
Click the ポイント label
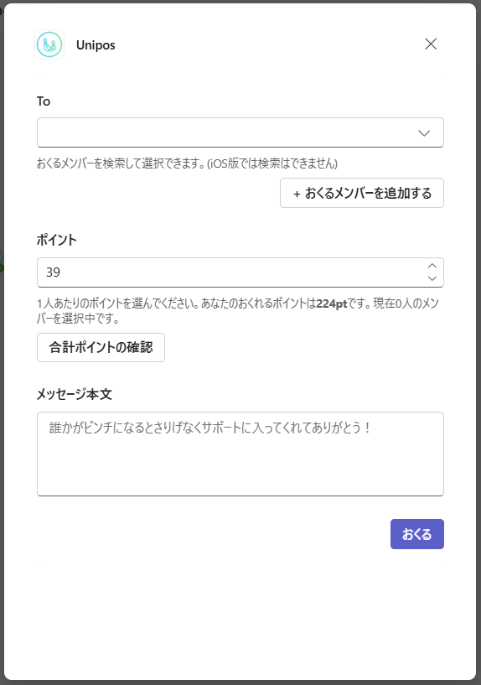(x=57, y=240)
